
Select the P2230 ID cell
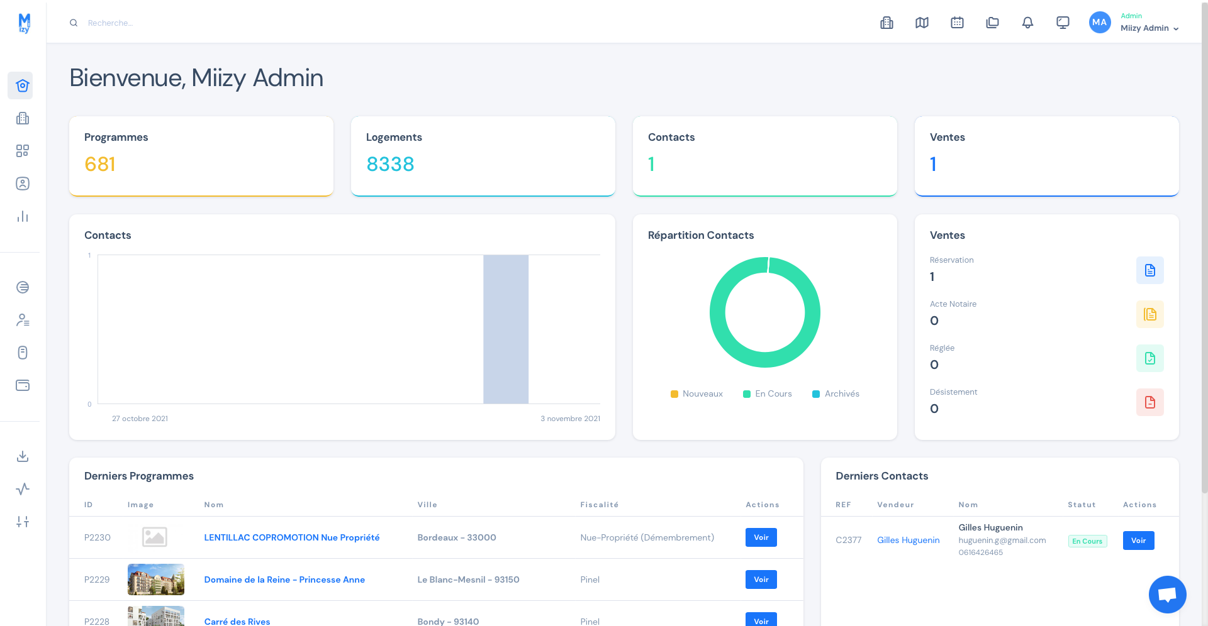coord(98,537)
